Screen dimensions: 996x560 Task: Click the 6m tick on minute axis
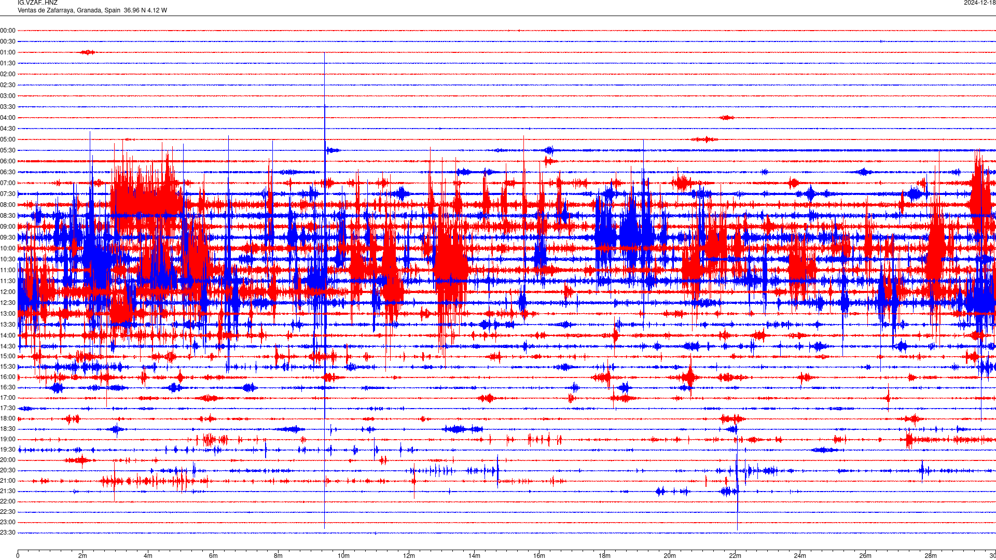[213, 556]
